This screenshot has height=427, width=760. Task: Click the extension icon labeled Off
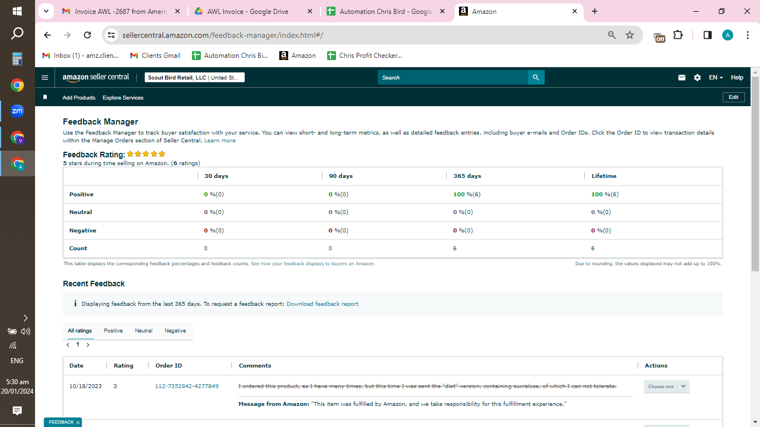pyautogui.click(x=659, y=36)
